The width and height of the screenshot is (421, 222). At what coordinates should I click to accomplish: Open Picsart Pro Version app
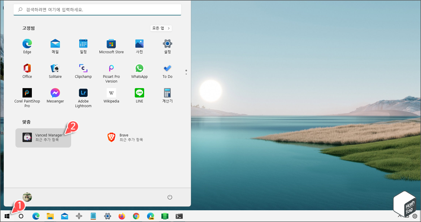pyautogui.click(x=111, y=74)
